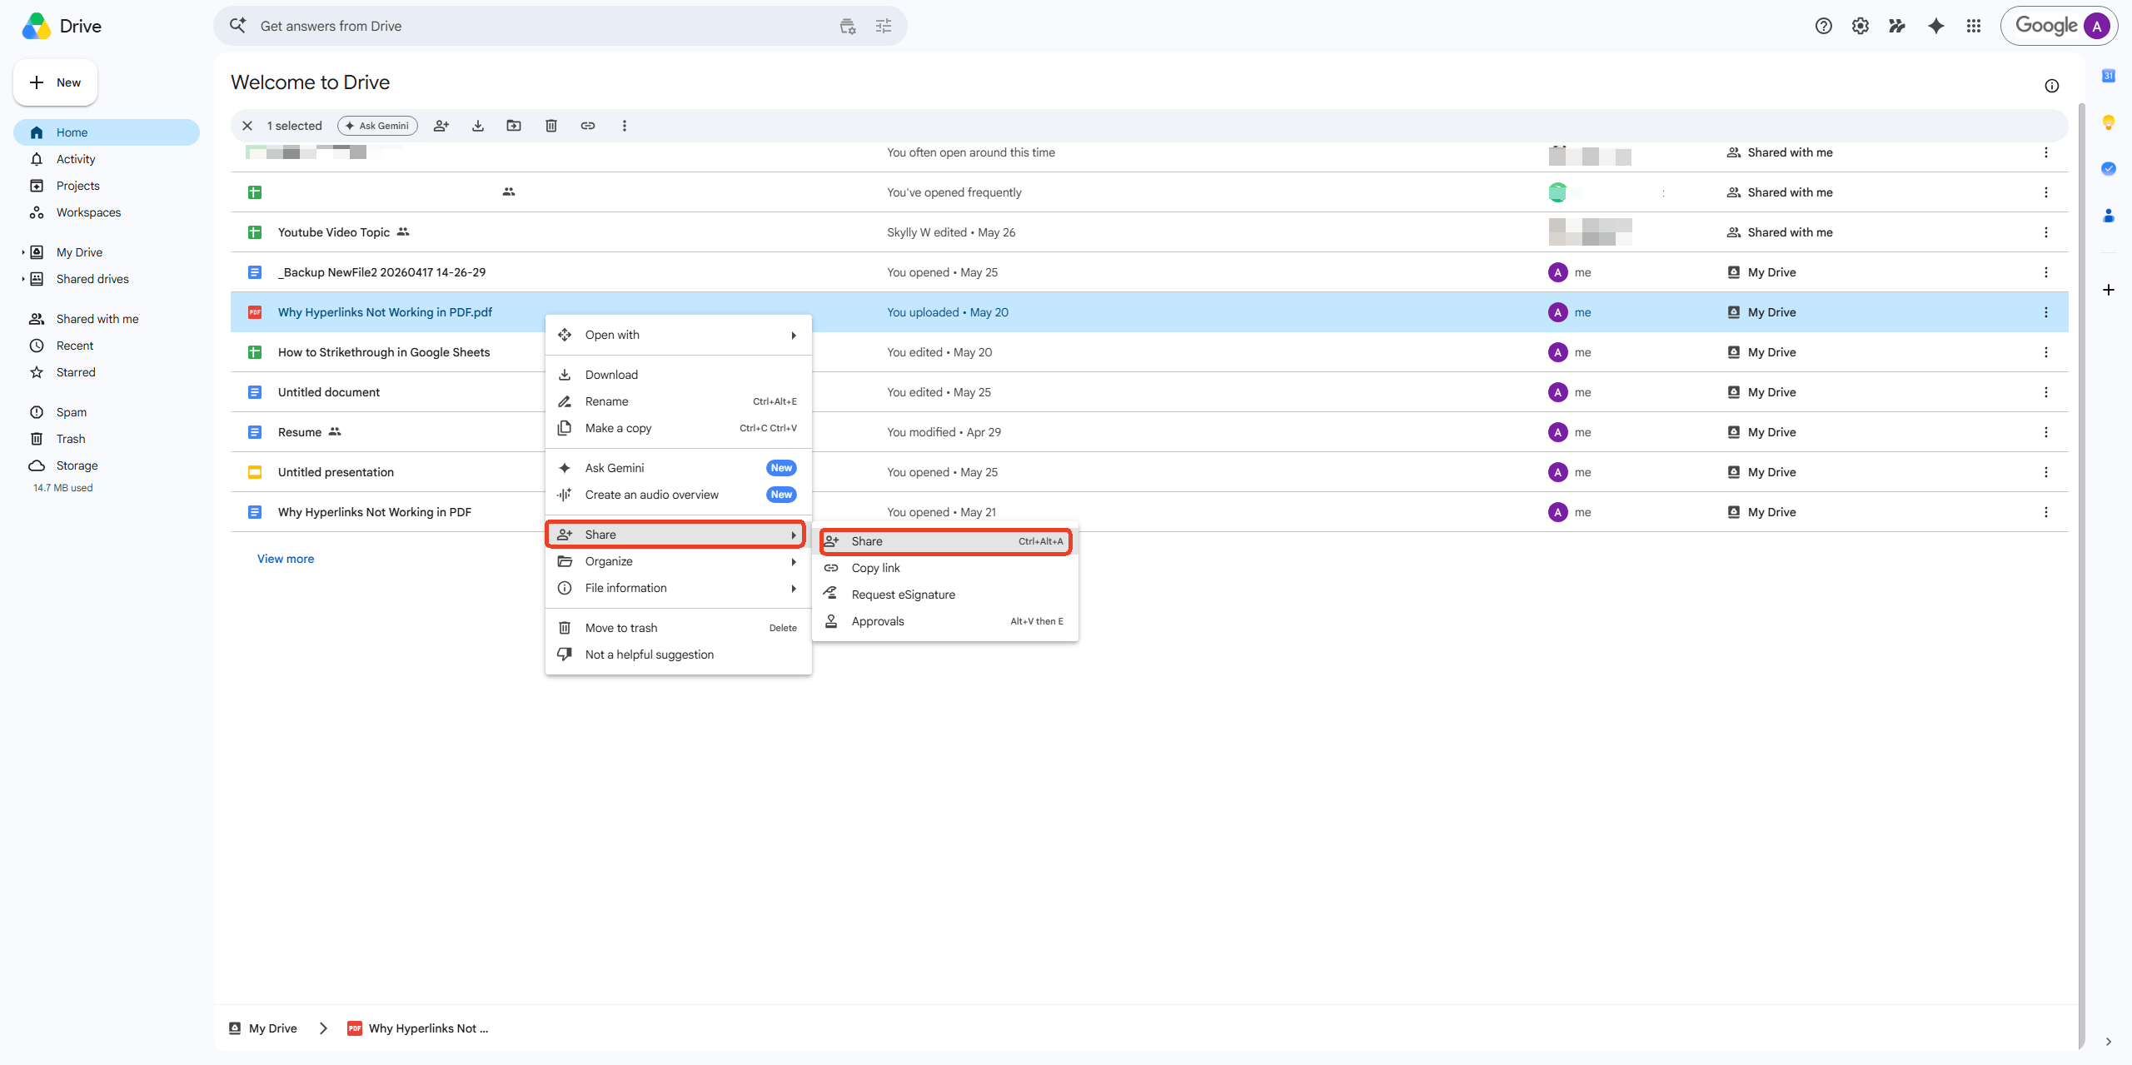Expand My Drive tree in sidebar

pos(22,252)
